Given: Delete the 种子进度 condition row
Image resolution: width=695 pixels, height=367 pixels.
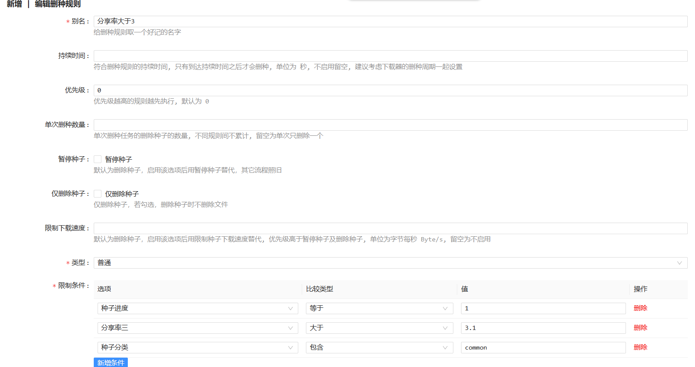Looking at the screenshot, I should (640, 308).
